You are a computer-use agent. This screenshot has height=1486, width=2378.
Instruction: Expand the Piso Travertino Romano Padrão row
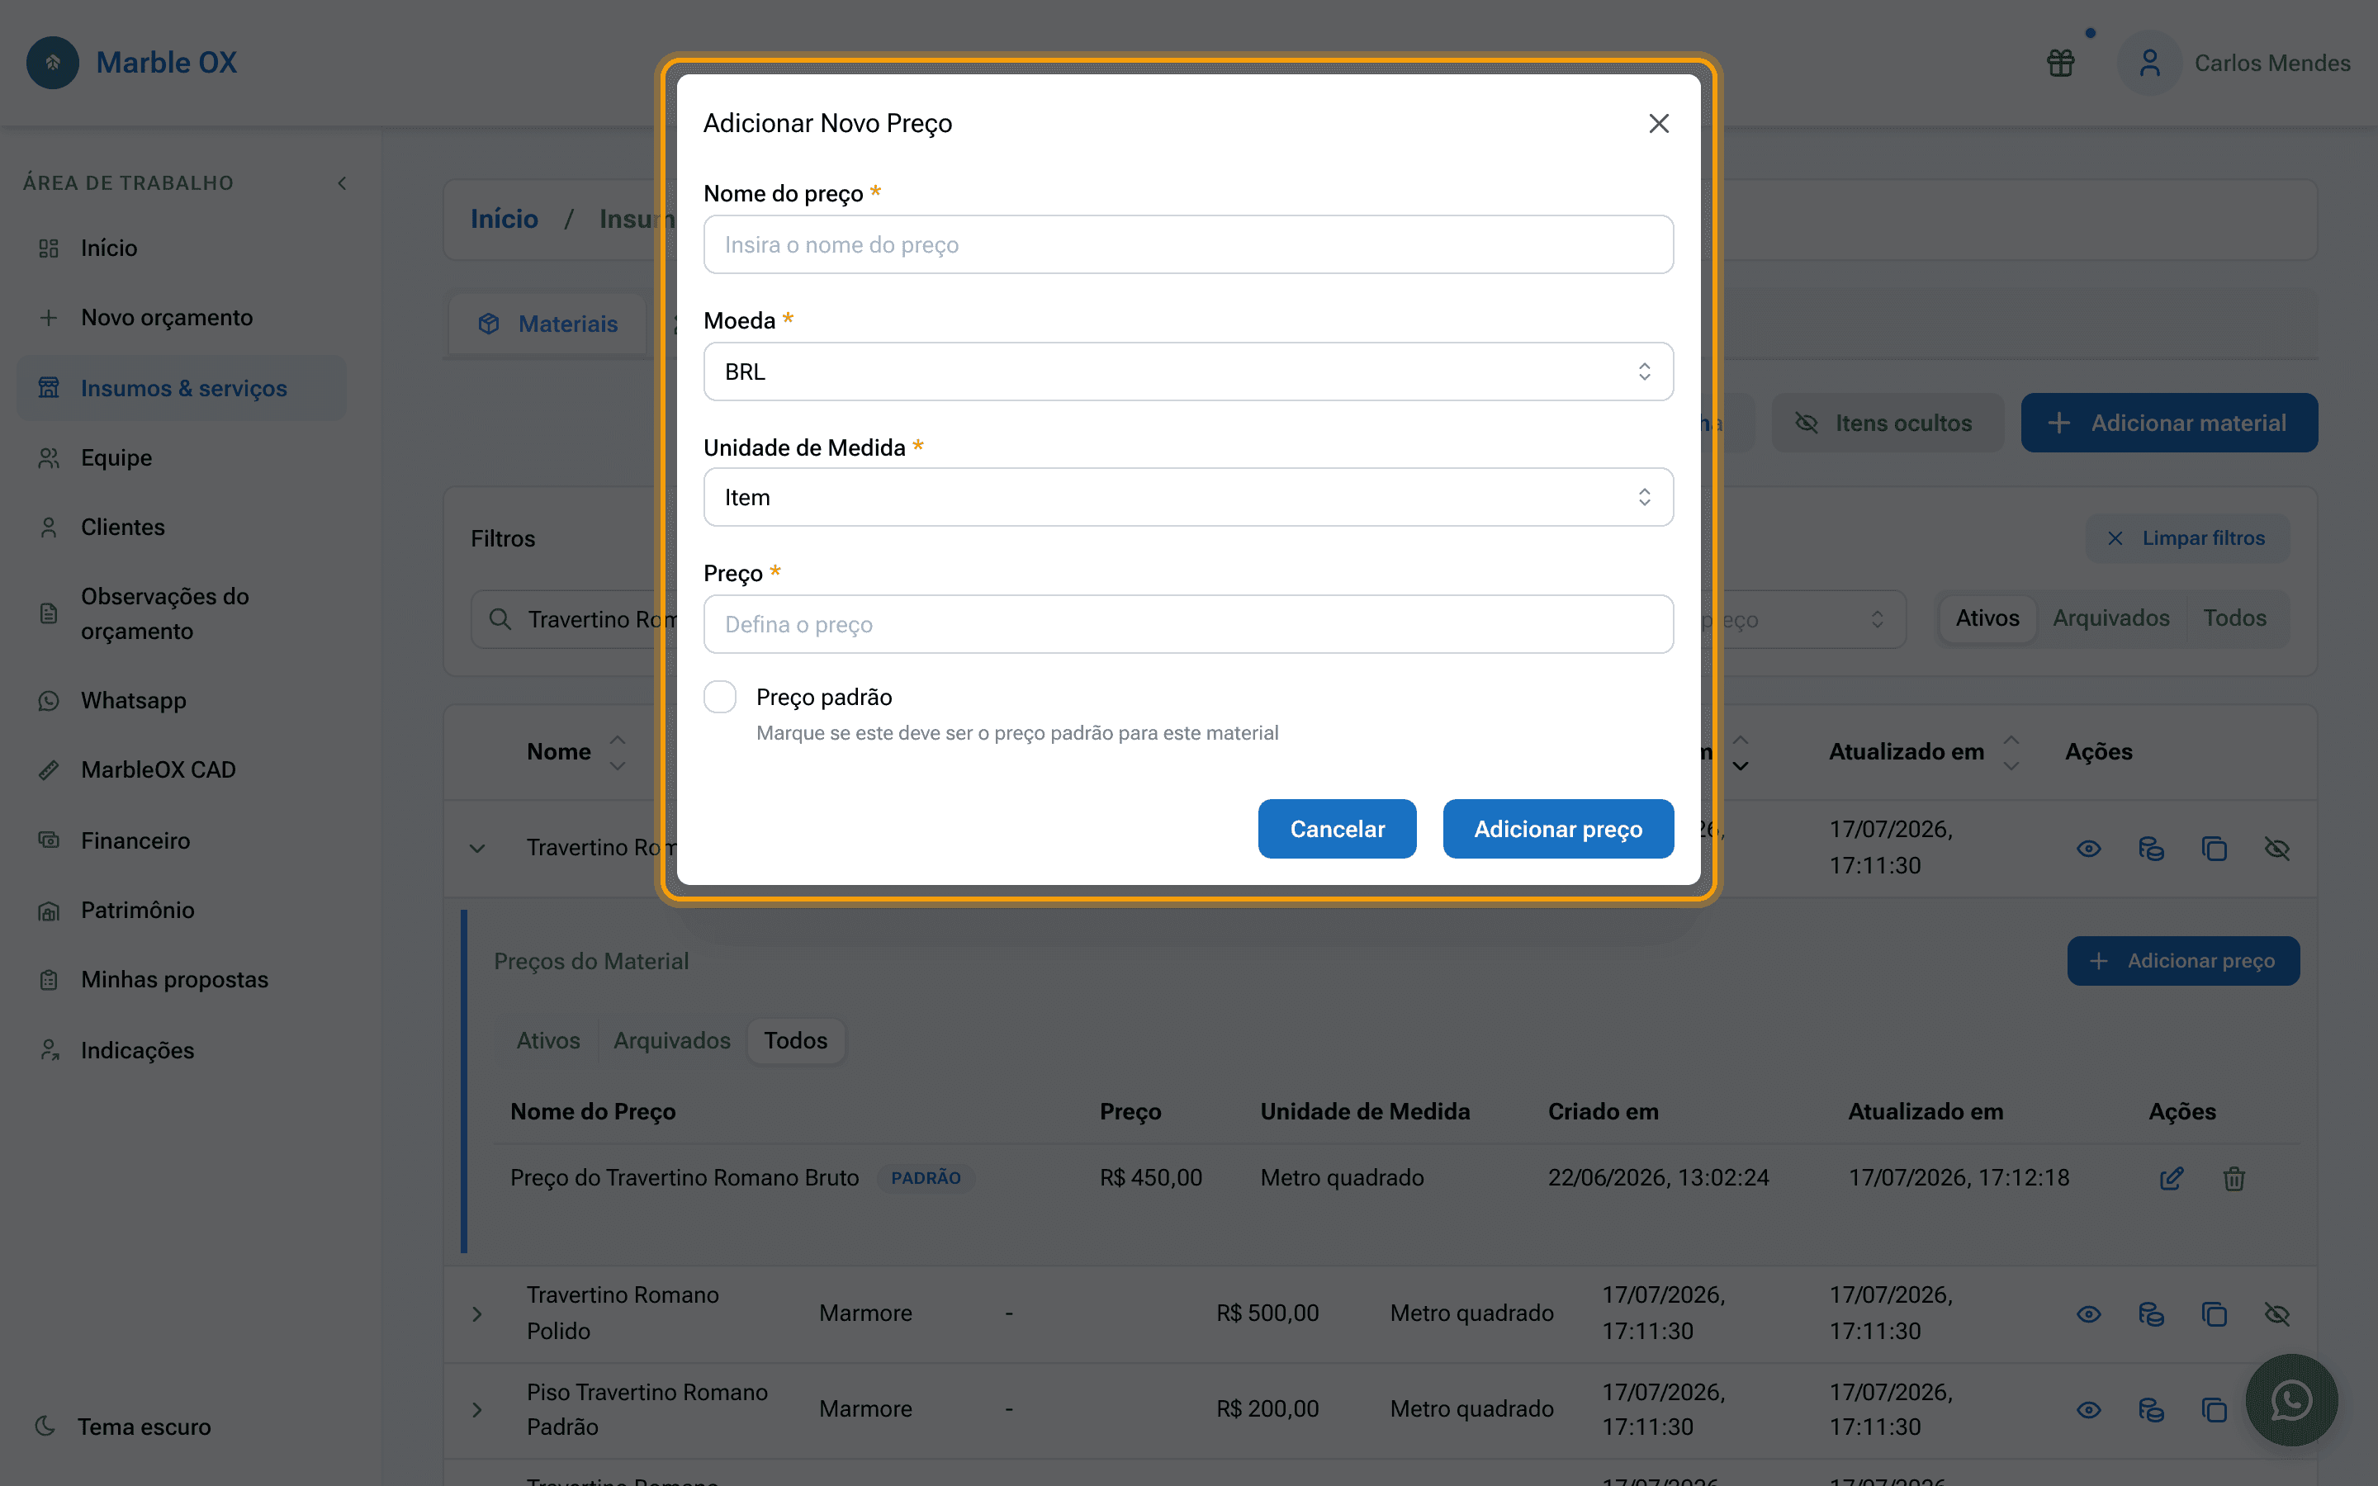pos(477,1409)
